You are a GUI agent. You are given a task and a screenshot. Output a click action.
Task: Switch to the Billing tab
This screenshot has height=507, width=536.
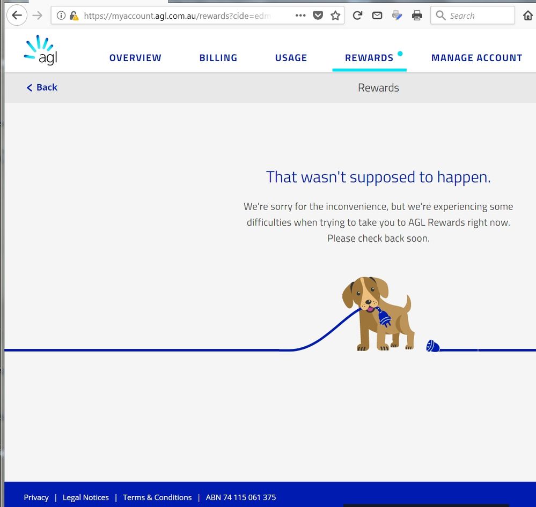click(x=218, y=57)
